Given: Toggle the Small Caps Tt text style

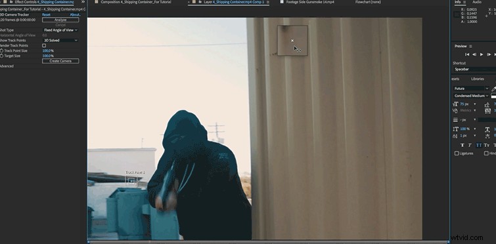Looking at the screenshot, I should pyautogui.click(x=487, y=145).
